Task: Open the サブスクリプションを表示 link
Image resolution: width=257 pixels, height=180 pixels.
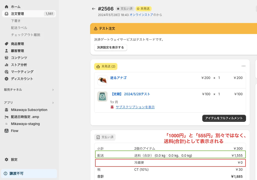Action: (135, 107)
